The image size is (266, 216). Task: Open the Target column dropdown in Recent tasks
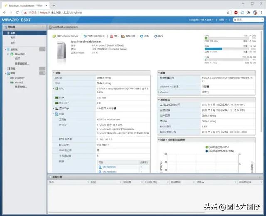click(121, 182)
